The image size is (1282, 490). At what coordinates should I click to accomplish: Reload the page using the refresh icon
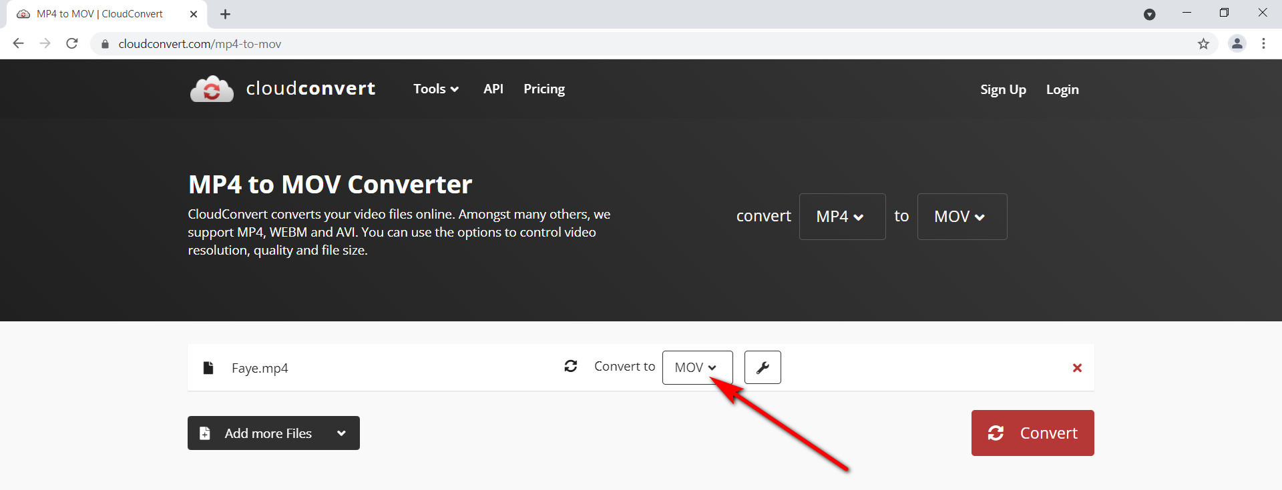coord(72,44)
